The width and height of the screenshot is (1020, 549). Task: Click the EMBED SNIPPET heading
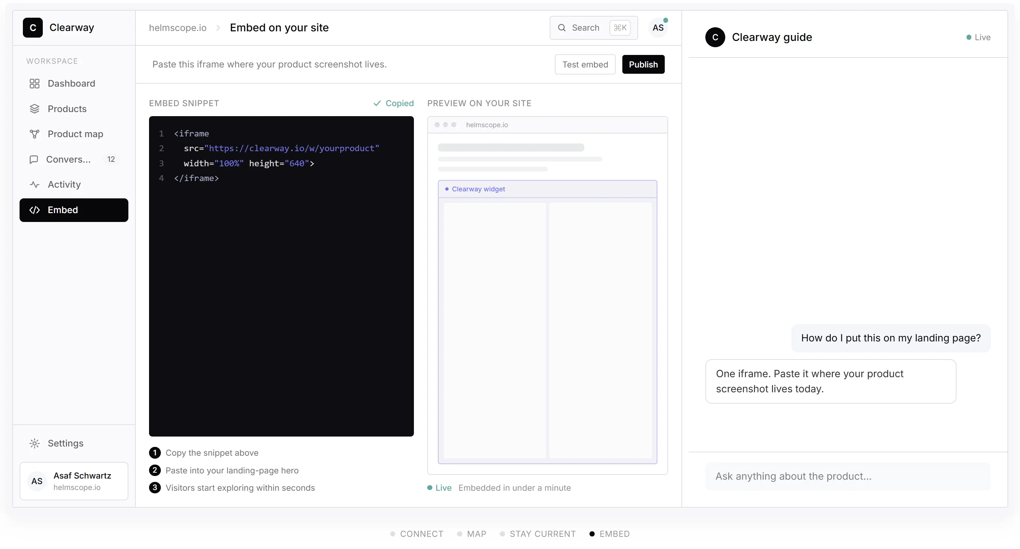pyautogui.click(x=184, y=103)
